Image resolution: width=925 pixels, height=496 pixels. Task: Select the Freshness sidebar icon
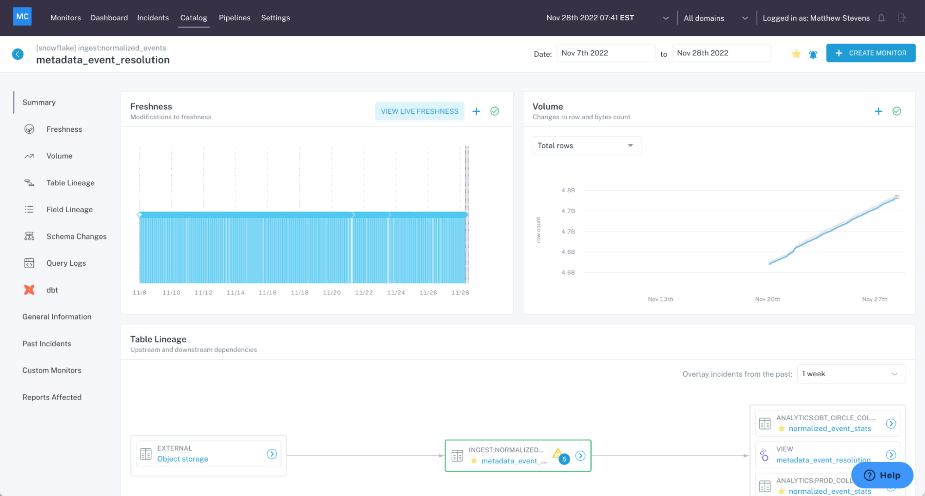29,129
